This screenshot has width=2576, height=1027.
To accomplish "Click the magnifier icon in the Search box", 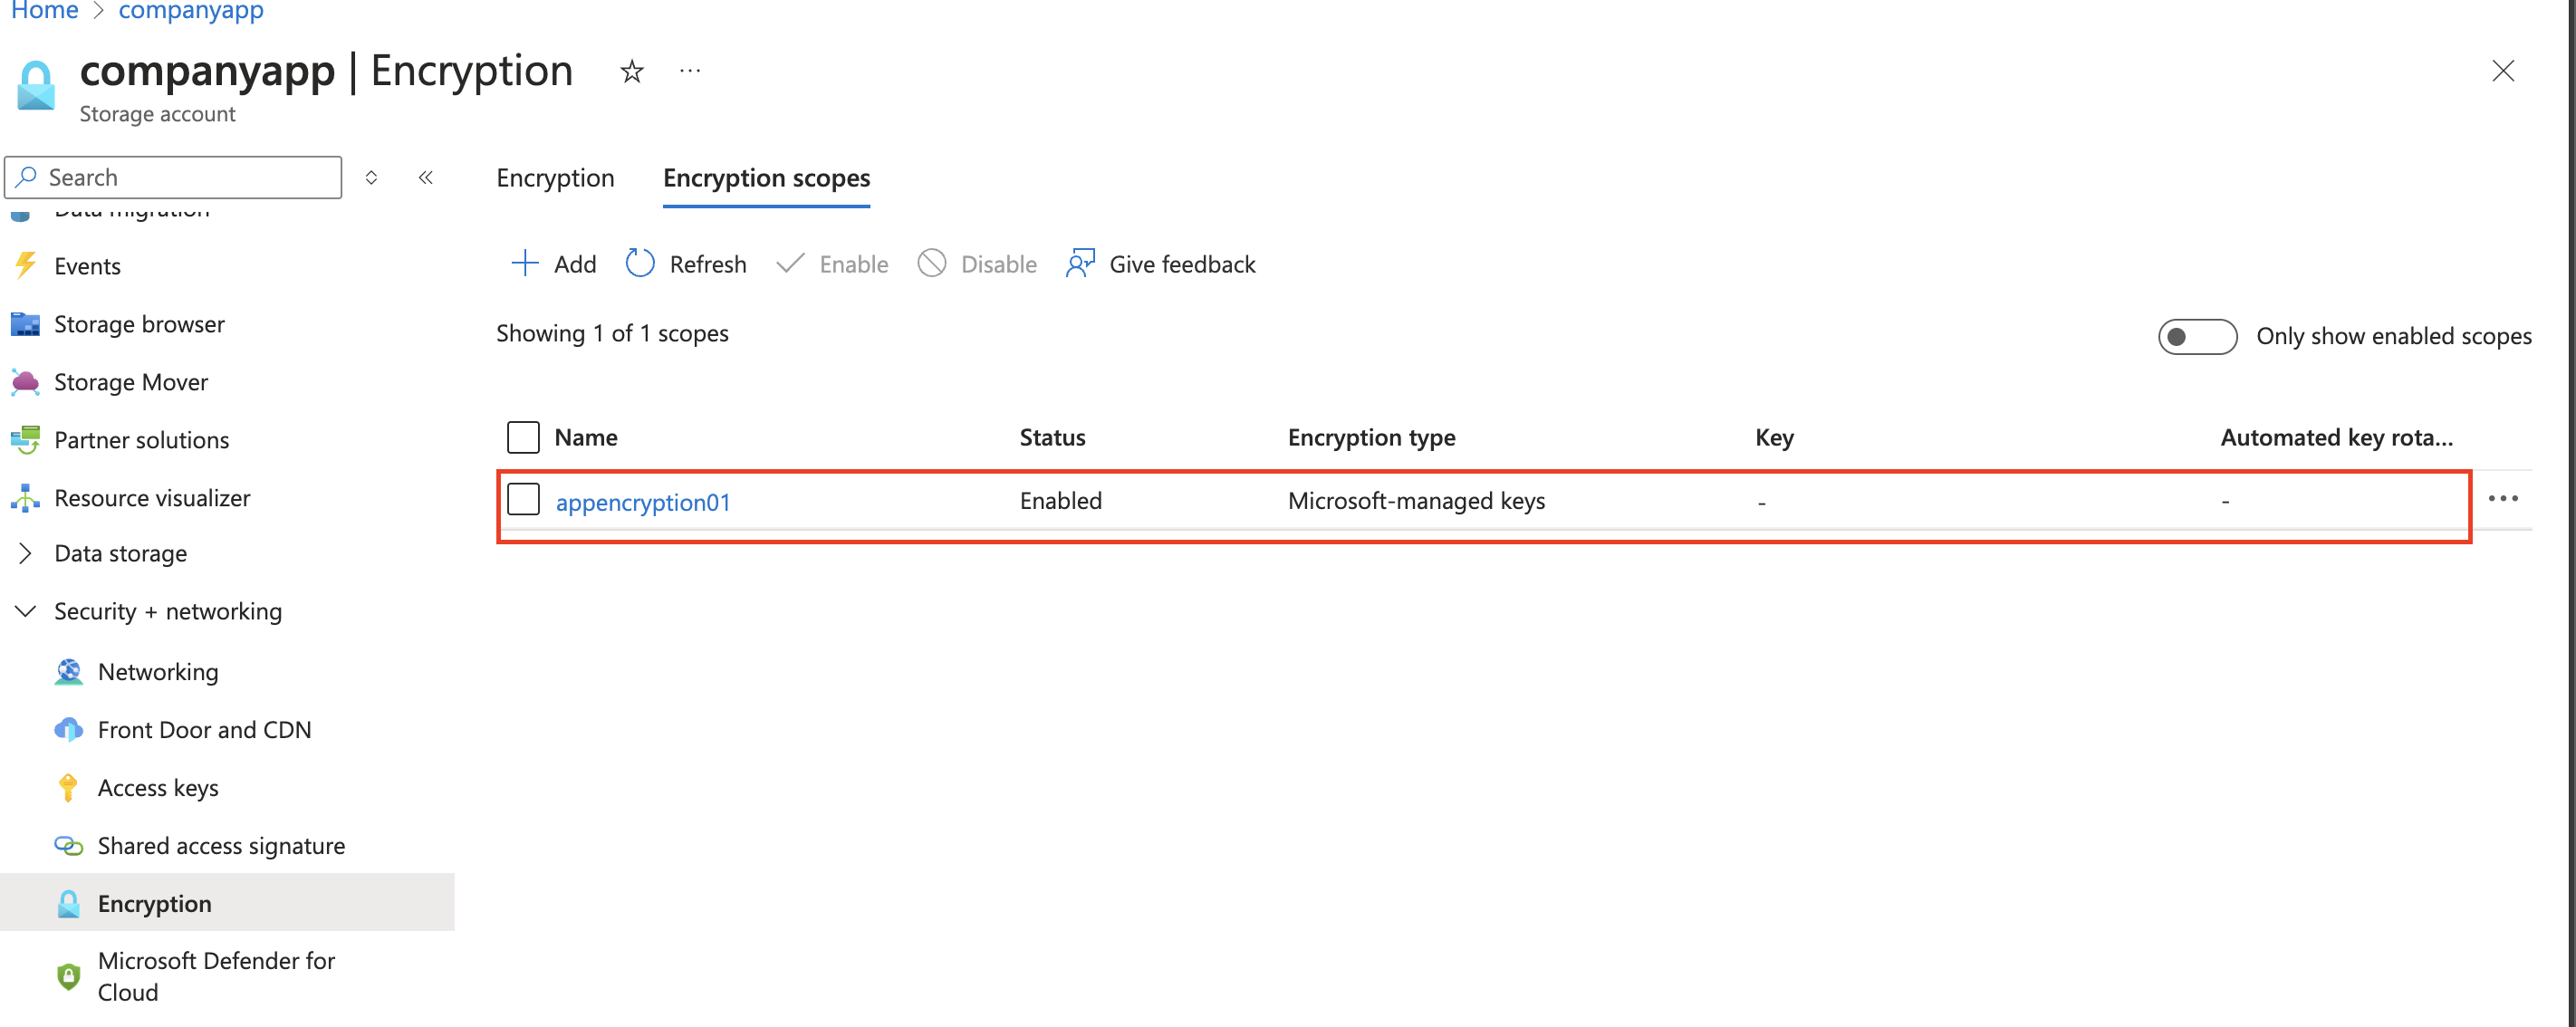I will point(27,177).
